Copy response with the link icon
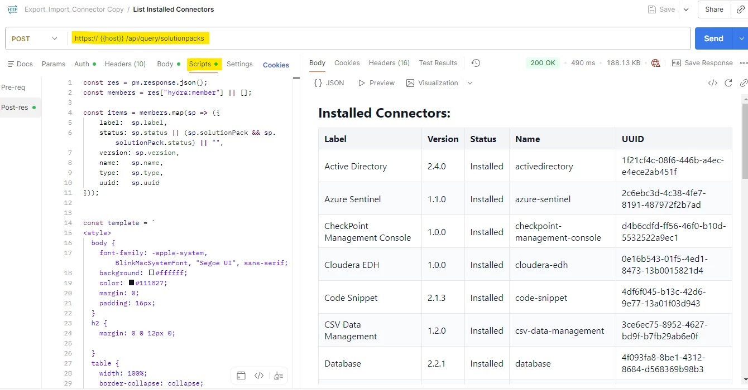748x390 pixels. pyautogui.click(x=743, y=83)
